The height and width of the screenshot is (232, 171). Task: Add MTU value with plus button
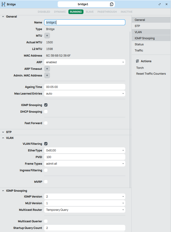(x=47, y=36)
